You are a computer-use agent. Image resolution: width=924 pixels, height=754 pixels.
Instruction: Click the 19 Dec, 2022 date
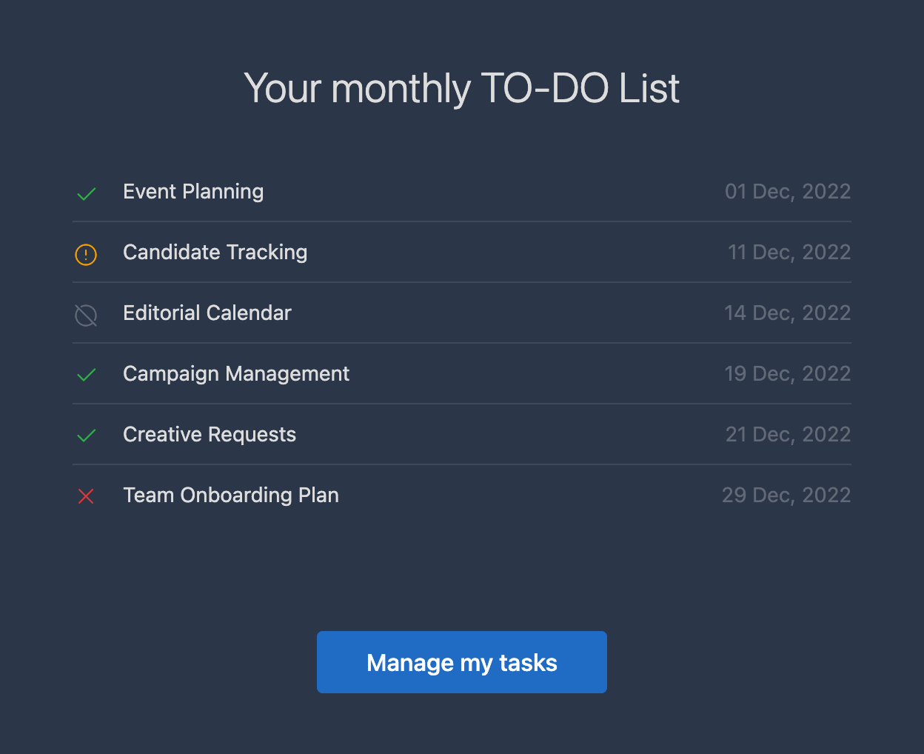pos(788,373)
